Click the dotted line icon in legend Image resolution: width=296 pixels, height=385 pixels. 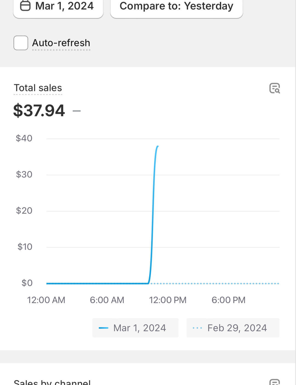pos(197,328)
